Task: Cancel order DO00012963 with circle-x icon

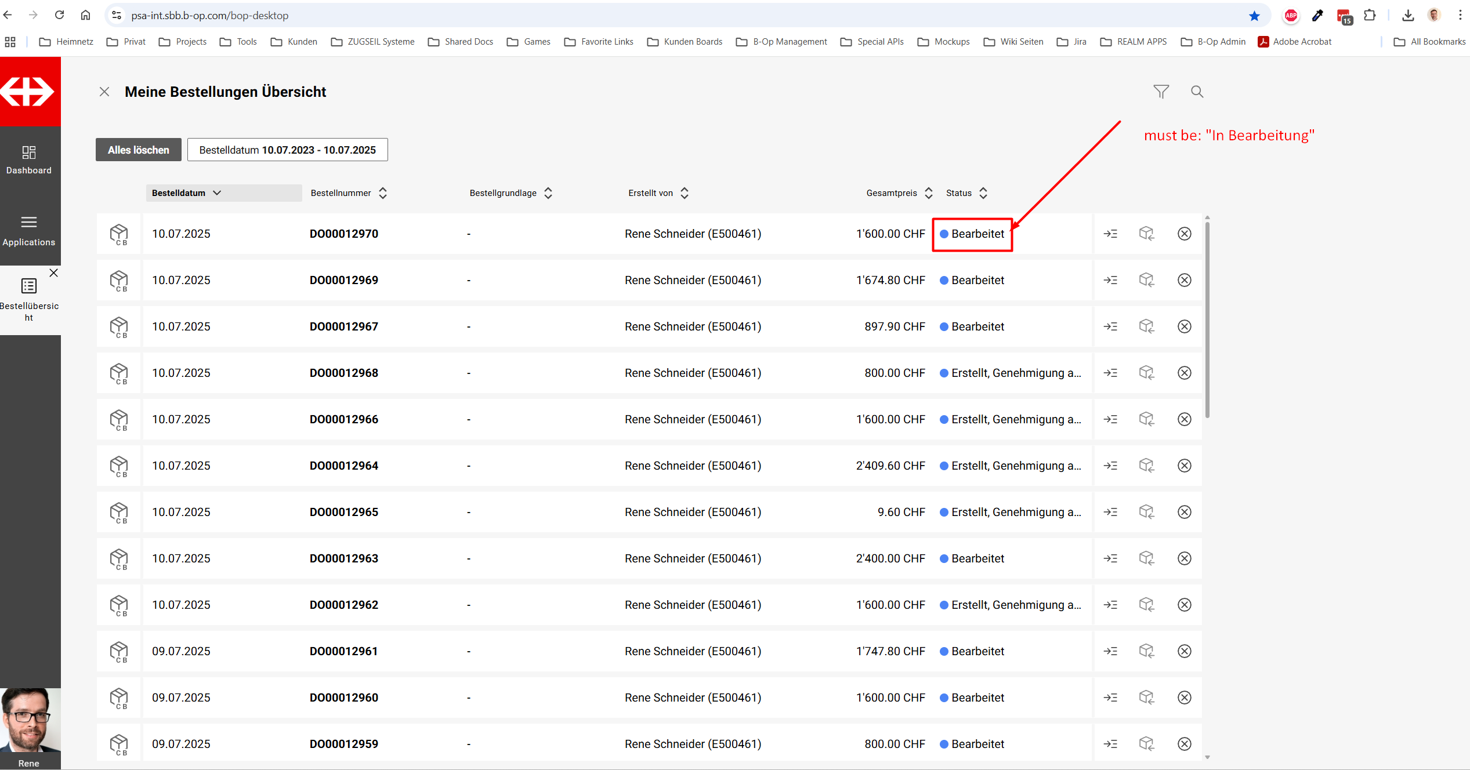Action: (1184, 558)
